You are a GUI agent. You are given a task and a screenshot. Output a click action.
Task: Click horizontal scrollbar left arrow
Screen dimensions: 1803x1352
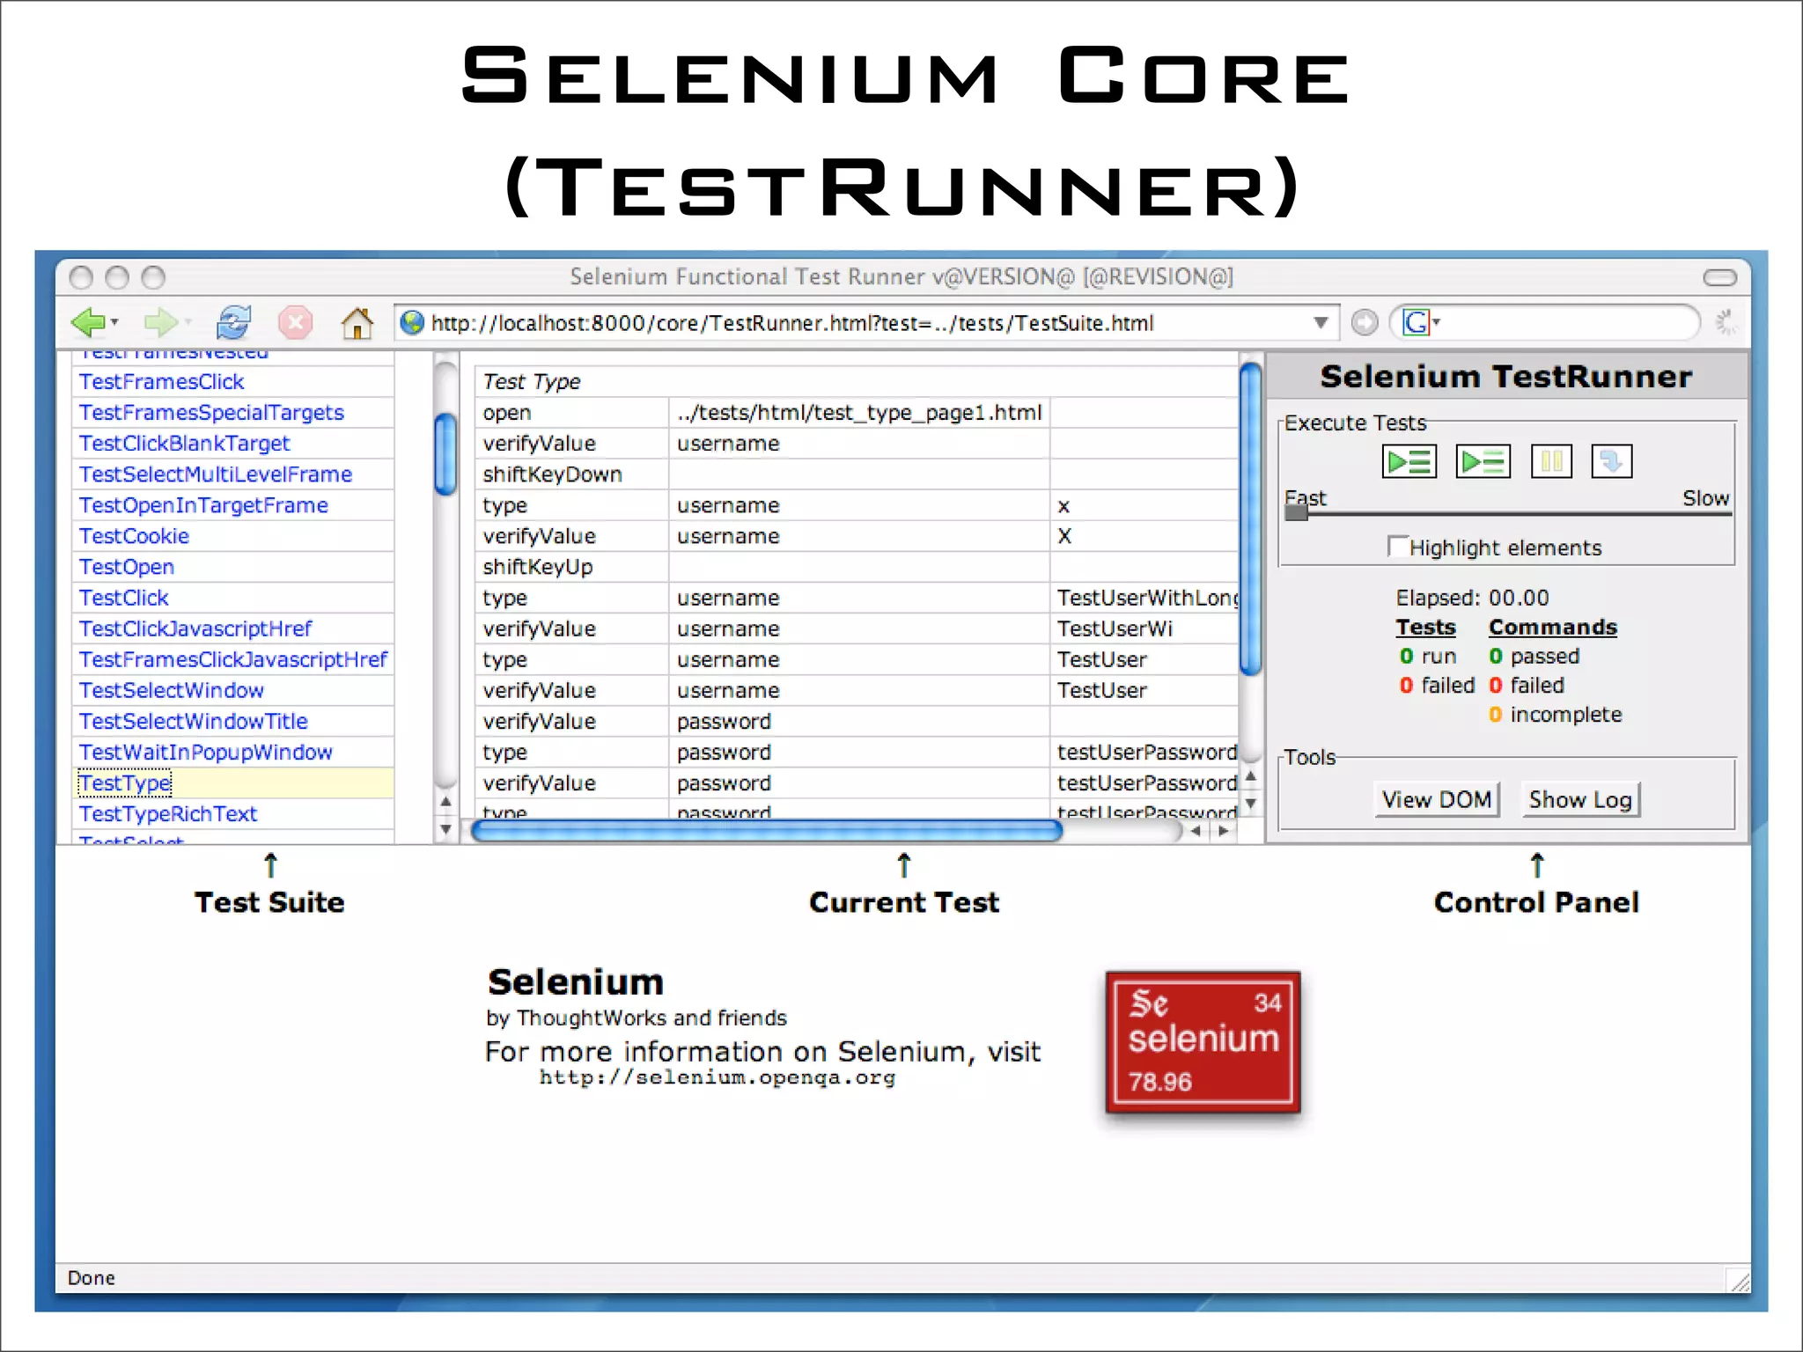tap(1196, 830)
